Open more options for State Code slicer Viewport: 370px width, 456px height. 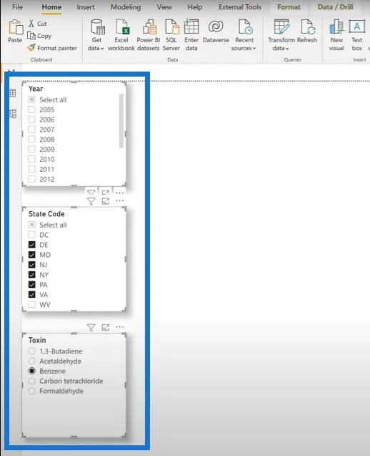click(119, 200)
